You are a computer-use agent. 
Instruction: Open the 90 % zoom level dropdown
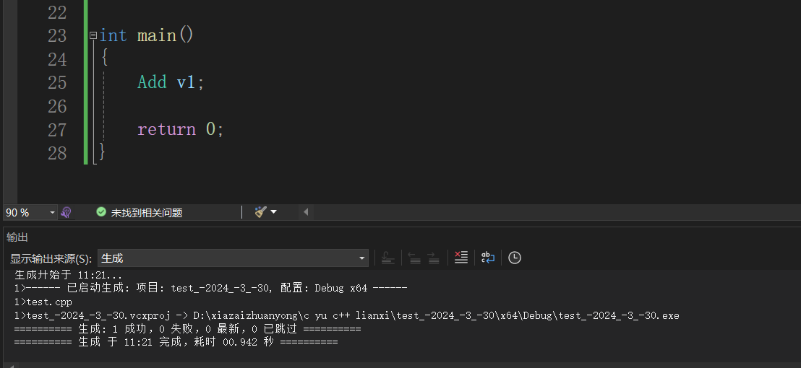point(52,213)
